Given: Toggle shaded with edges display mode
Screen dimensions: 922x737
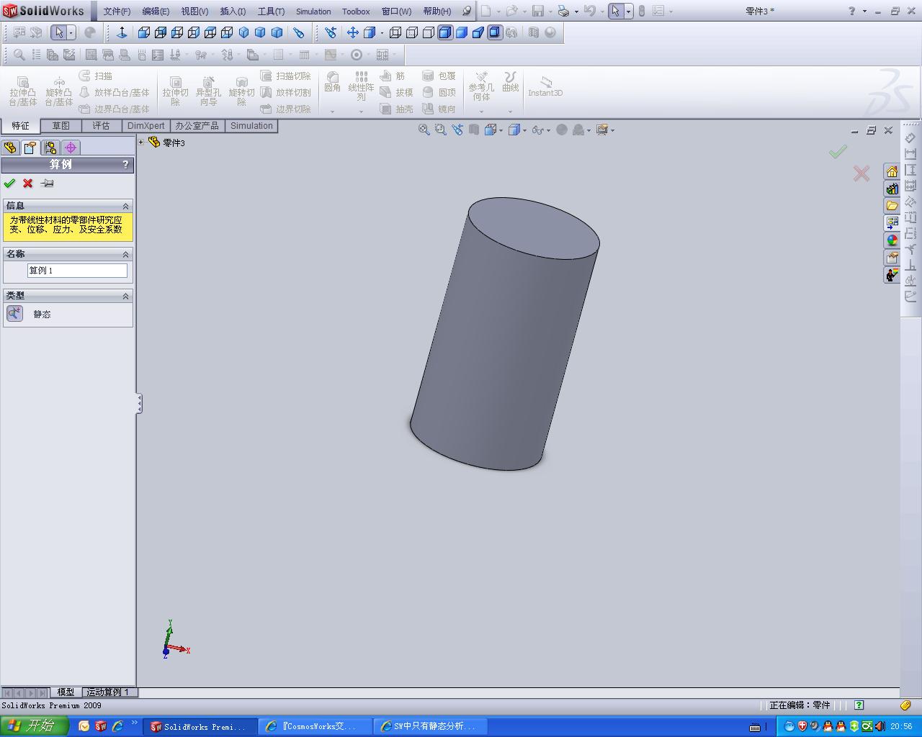Looking at the screenshot, I should coord(445,32).
